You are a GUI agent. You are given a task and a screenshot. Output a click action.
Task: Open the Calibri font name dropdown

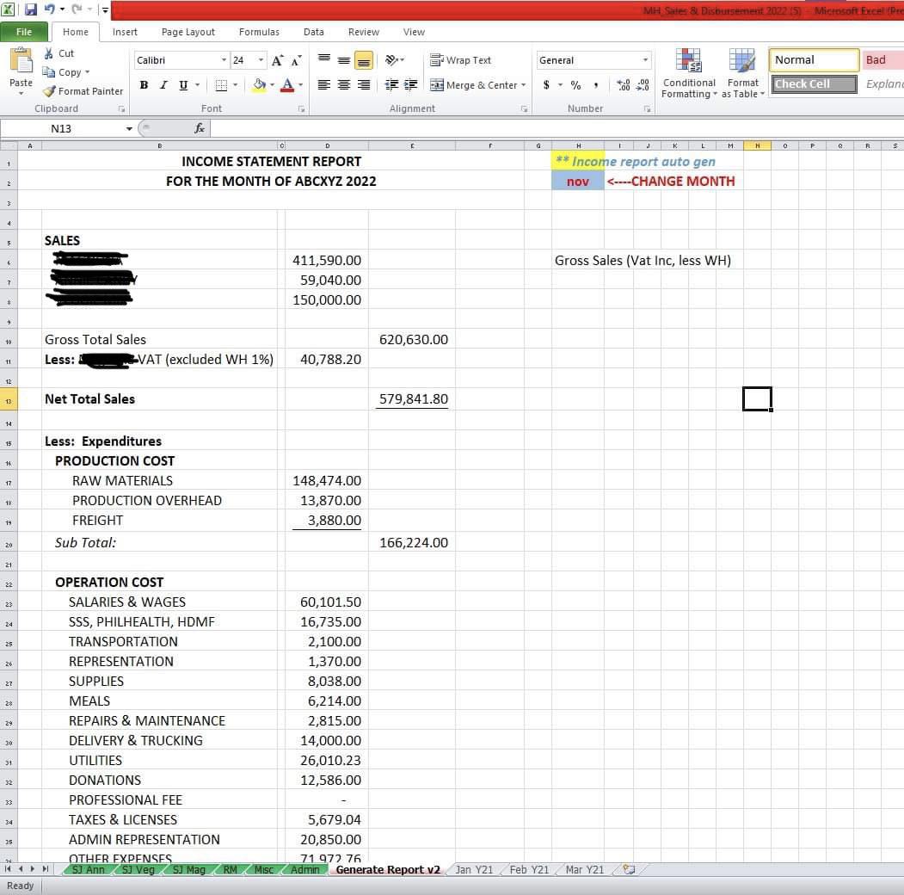point(224,60)
